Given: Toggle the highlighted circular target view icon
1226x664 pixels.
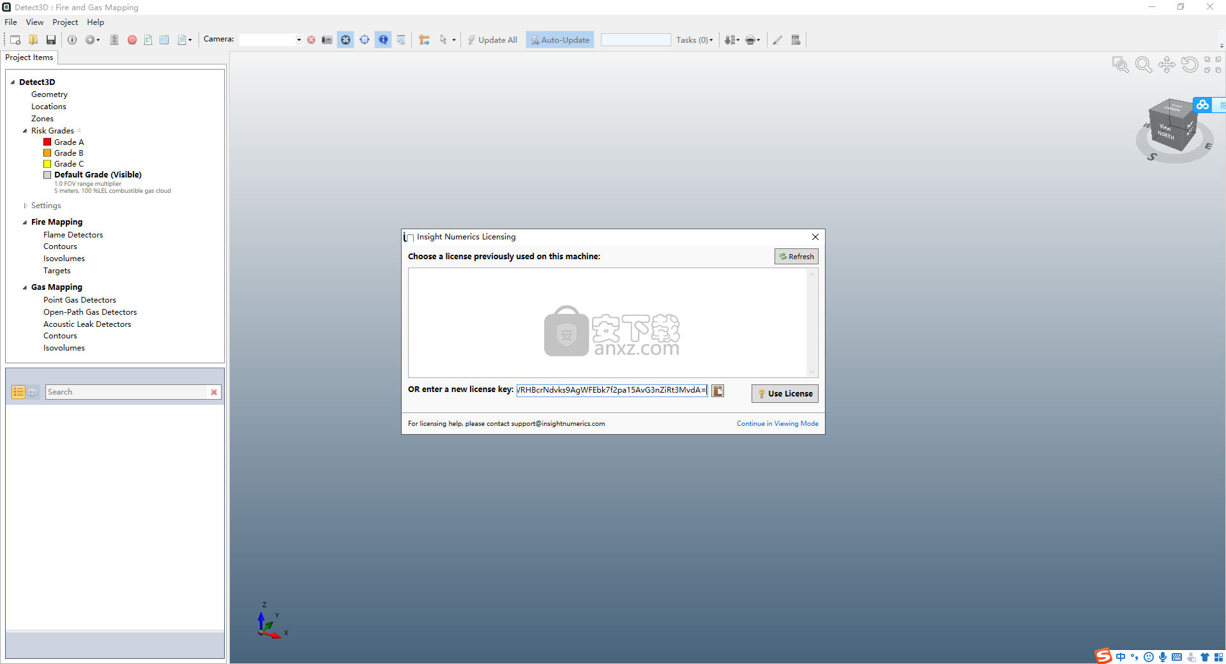Looking at the screenshot, I should 345,40.
